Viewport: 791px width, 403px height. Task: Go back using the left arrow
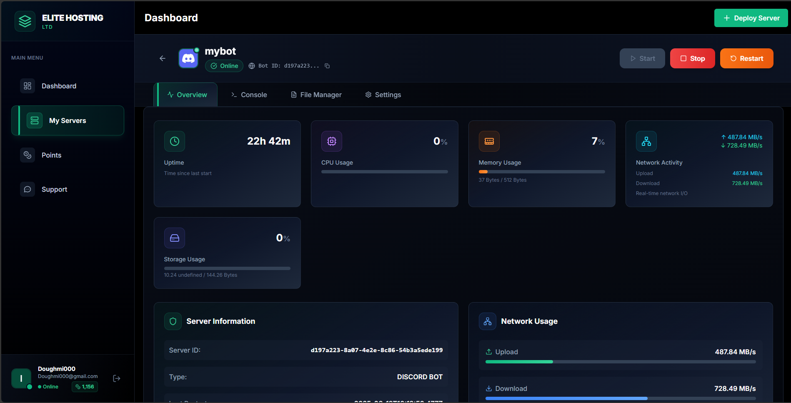pyautogui.click(x=163, y=58)
